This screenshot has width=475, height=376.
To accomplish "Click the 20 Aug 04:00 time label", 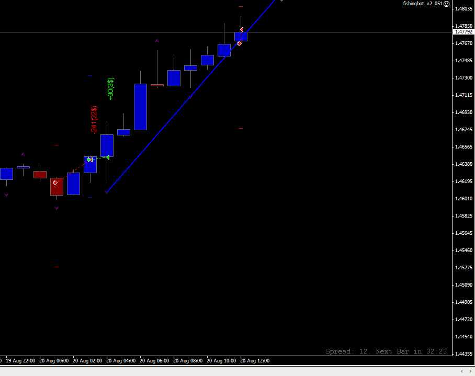I will 121,360.
